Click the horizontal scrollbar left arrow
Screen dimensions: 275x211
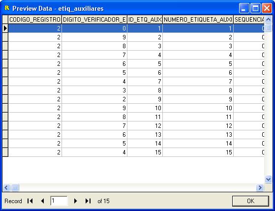point(6,188)
